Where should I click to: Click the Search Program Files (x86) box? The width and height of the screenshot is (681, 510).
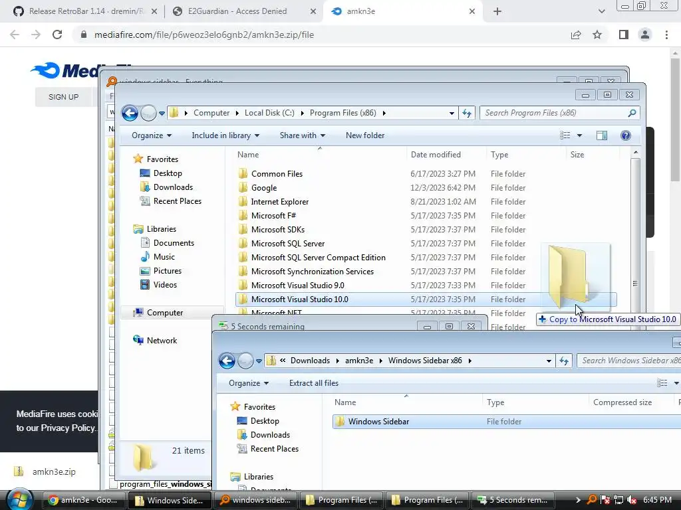559,113
